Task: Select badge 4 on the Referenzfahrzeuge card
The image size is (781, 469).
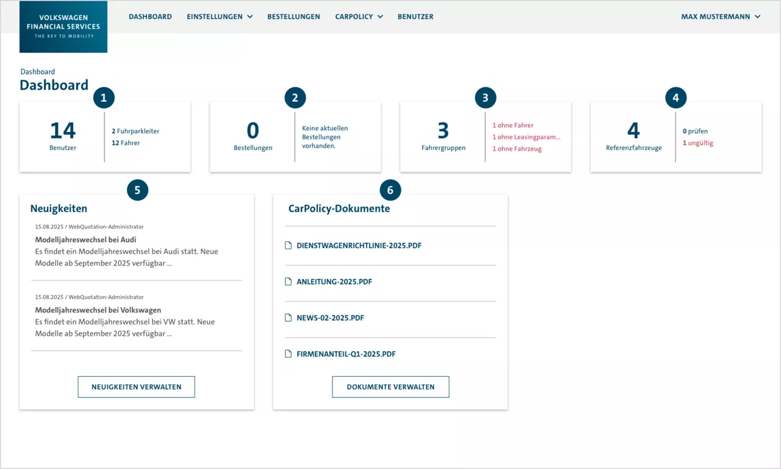Action: point(675,97)
